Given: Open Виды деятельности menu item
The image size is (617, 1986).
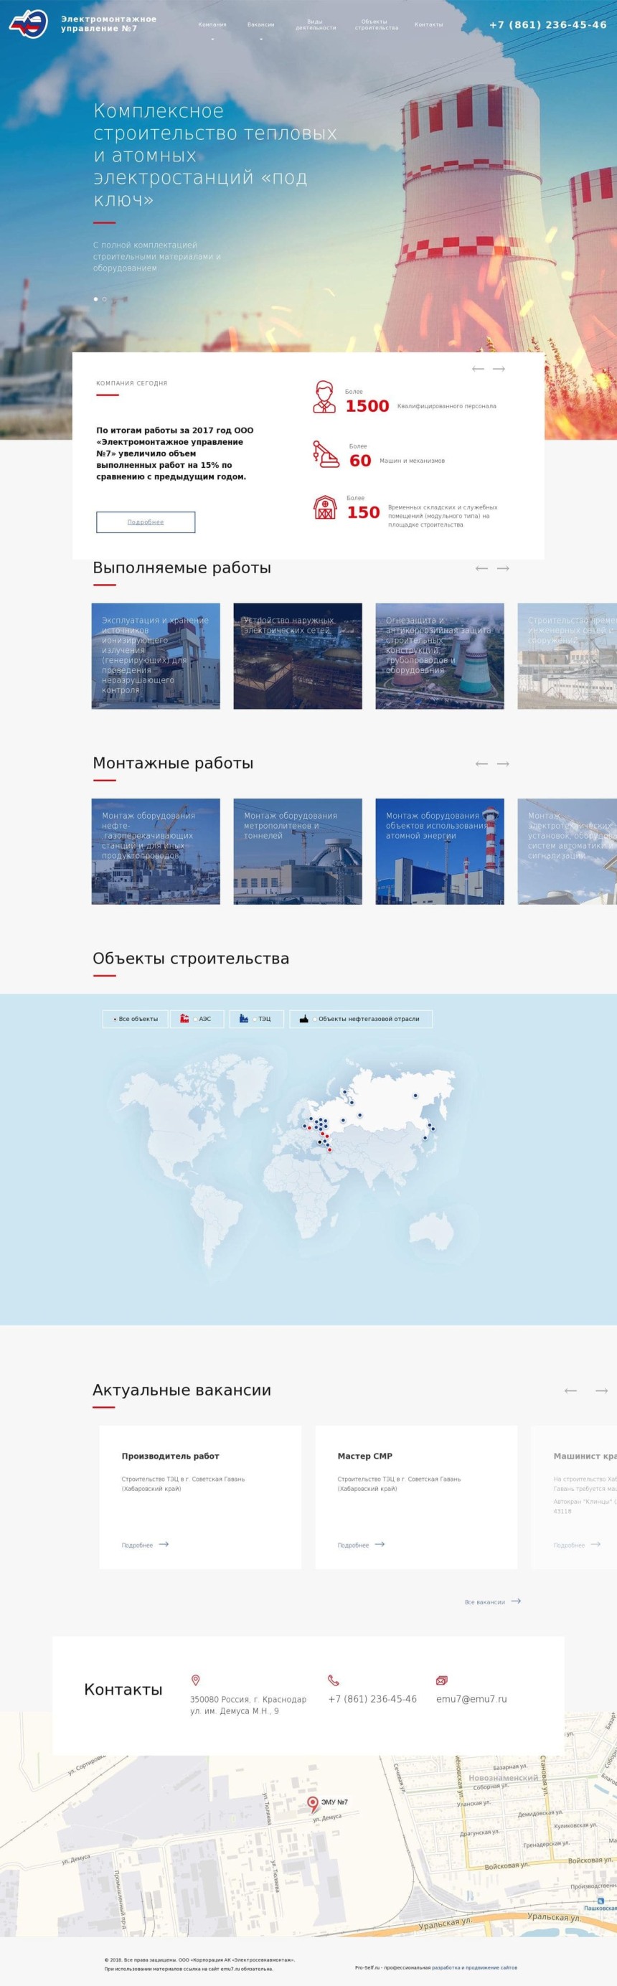Looking at the screenshot, I should click(x=316, y=24).
